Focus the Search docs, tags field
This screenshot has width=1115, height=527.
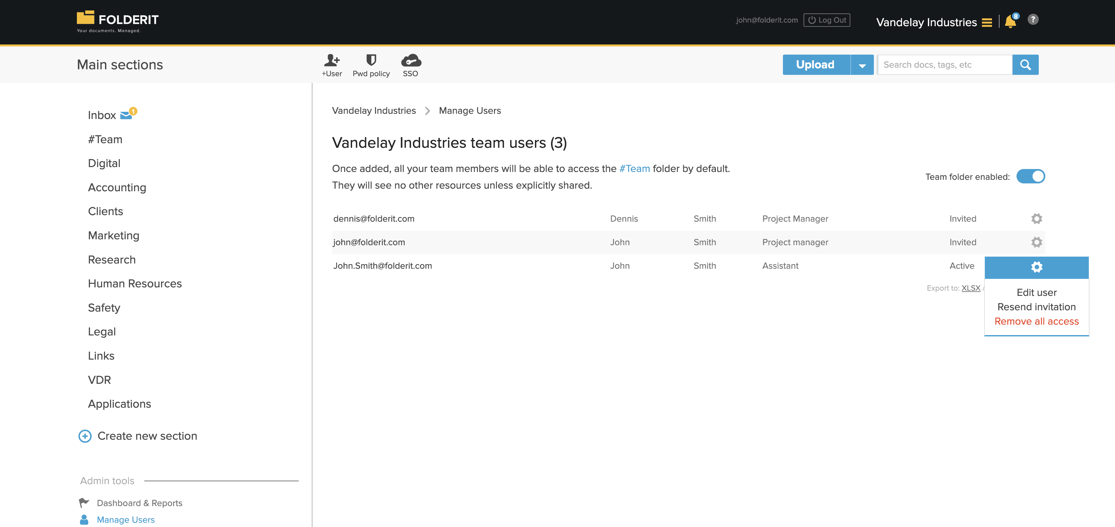point(945,64)
